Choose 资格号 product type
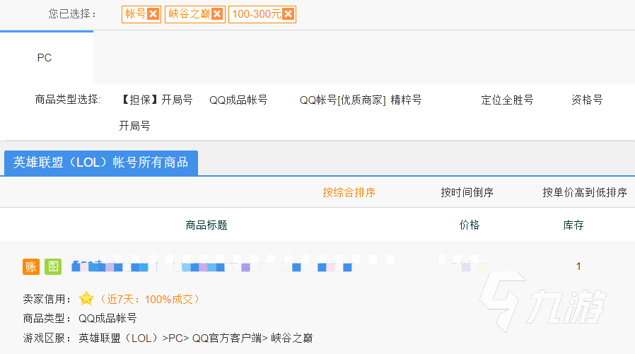635x354 pixels. (587, 100)
